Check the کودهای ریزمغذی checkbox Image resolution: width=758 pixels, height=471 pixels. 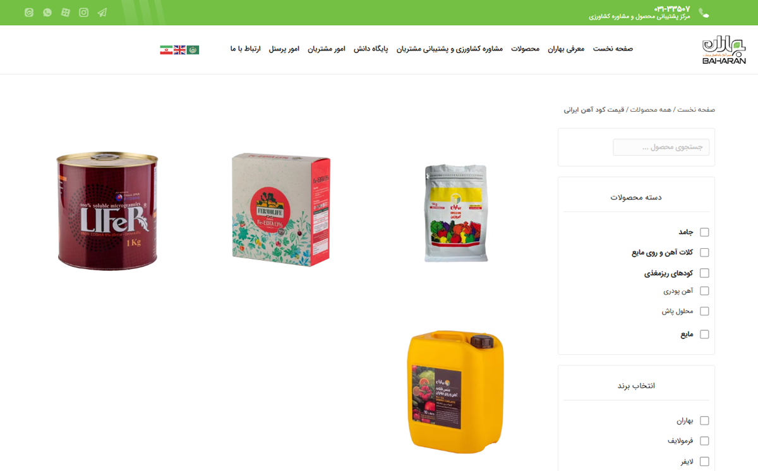pyautogui.click(x=704, y=273)
